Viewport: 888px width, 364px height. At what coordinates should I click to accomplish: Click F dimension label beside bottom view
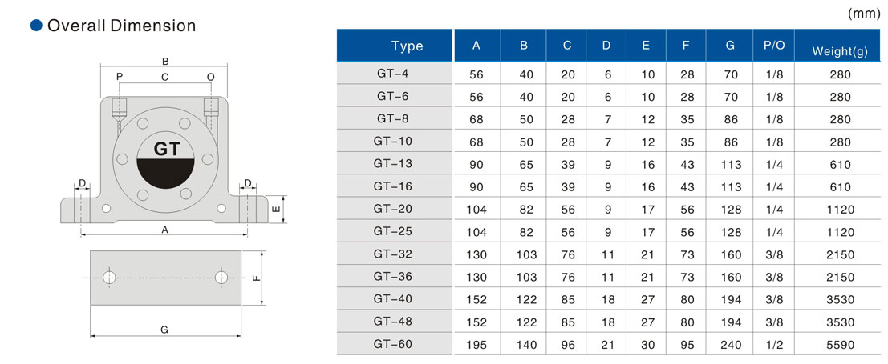click(256, 278)
